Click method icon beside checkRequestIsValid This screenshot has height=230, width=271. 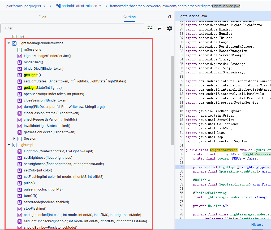(20, 120)
